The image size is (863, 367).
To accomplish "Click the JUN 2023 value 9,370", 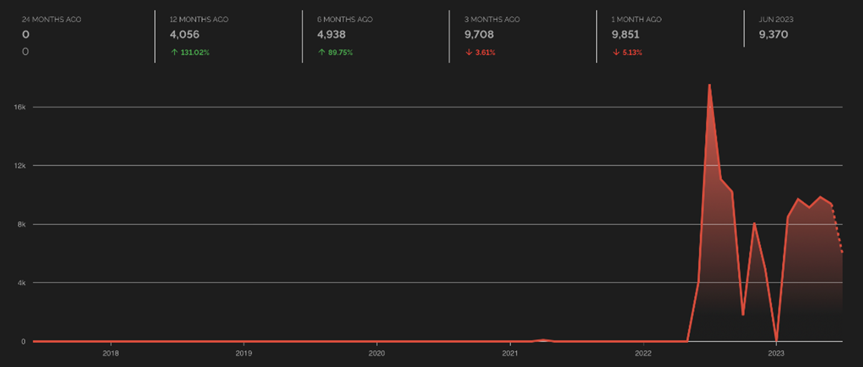I will pos(773,34).
